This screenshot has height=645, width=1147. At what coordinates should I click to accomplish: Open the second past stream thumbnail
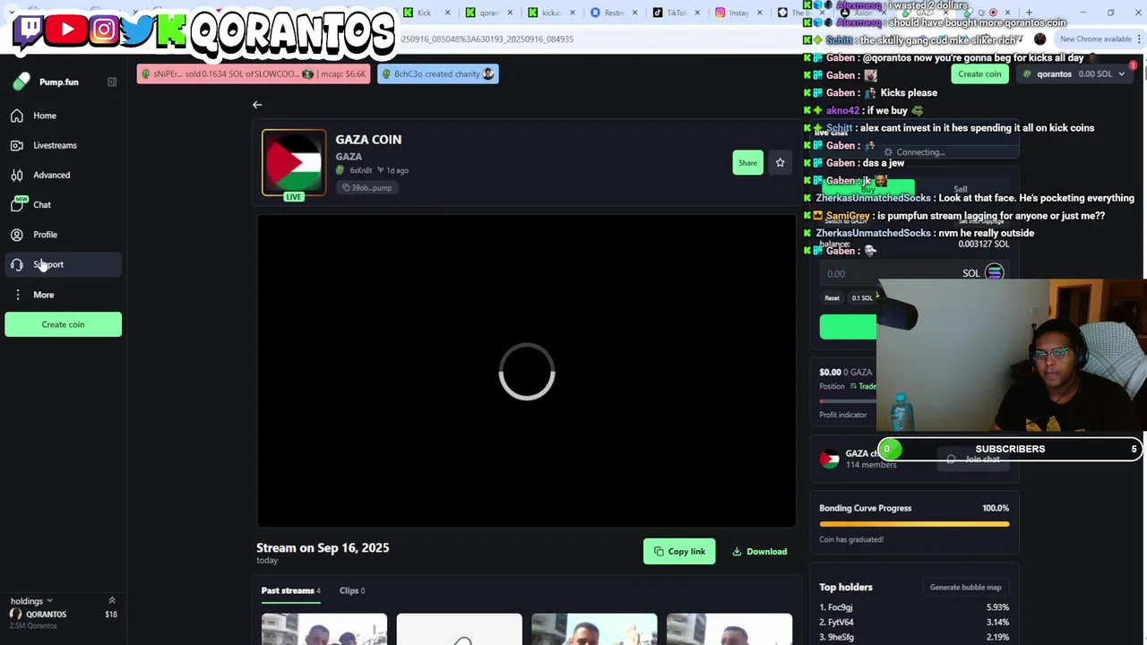click(459, 629)
